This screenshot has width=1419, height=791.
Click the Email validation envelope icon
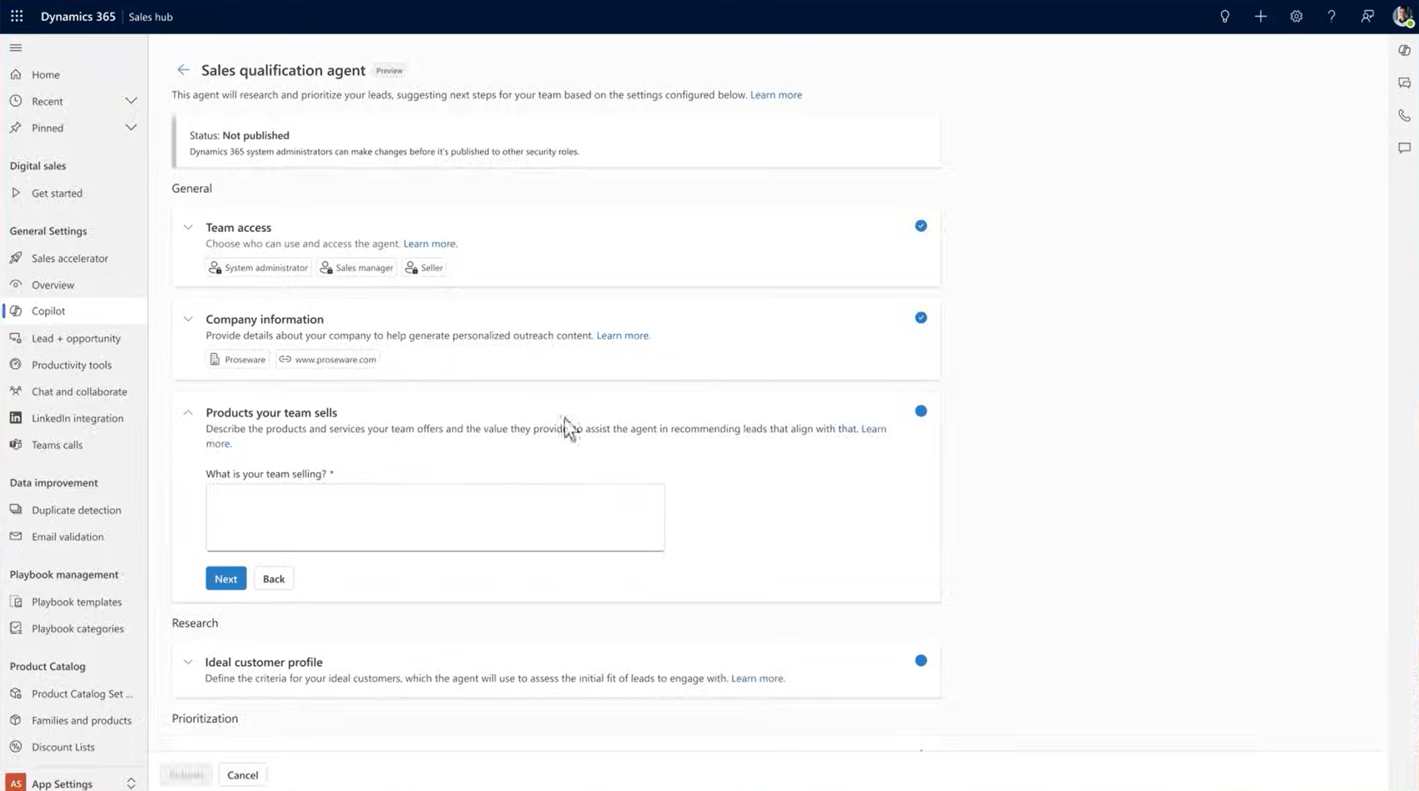click(16, 537)
